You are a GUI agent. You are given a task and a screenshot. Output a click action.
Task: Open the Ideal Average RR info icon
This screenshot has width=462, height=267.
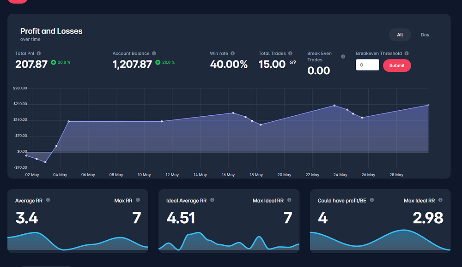pos(212,200)
